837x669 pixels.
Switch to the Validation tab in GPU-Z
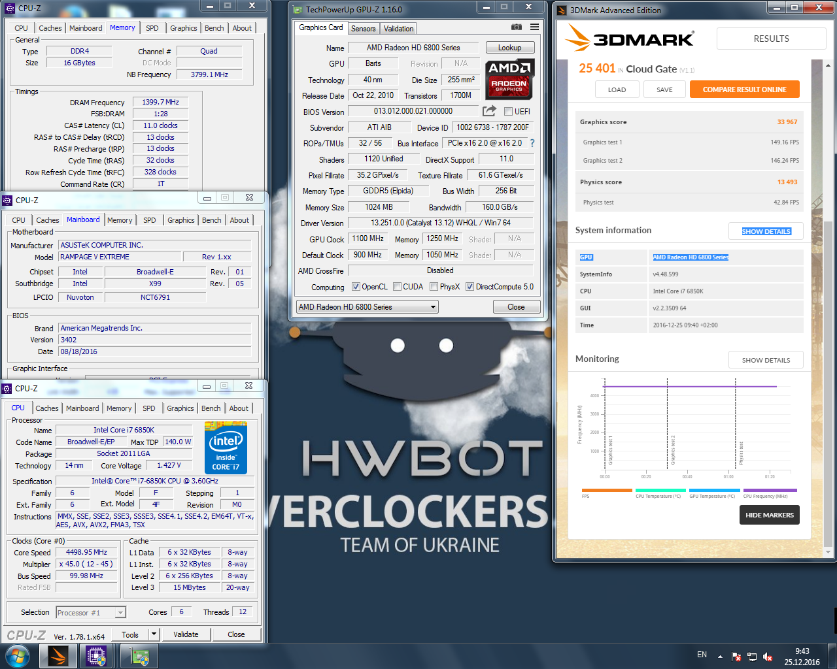[398, 29]
